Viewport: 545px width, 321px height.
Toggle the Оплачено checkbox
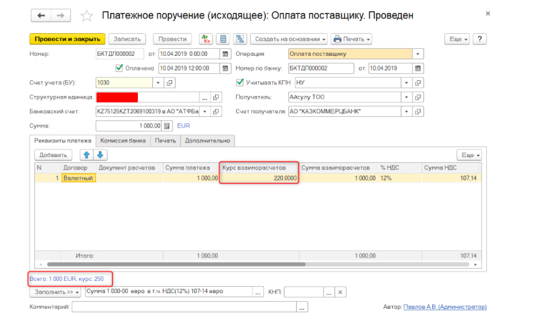(119, 68)
